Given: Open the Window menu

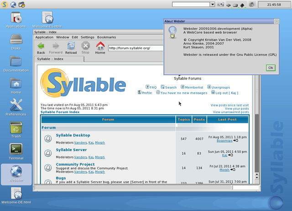Looking at the screenshot, I should click(63, 37).
